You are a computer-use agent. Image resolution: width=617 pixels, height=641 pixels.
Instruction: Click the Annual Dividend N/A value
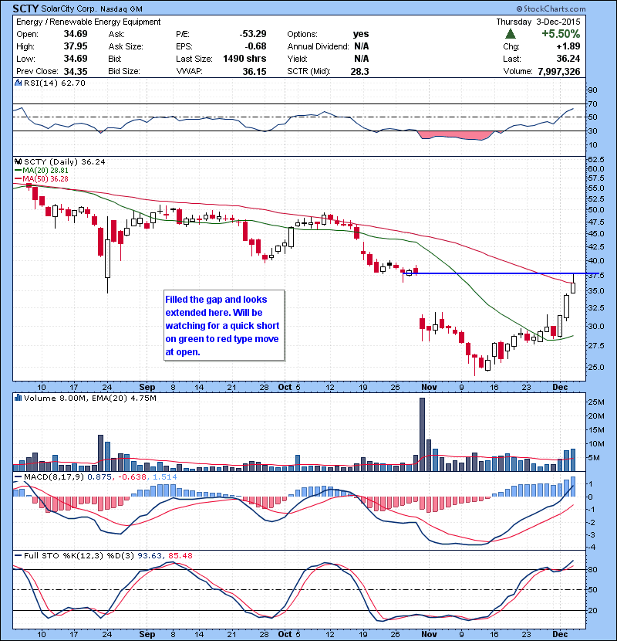tap(362, 46)
